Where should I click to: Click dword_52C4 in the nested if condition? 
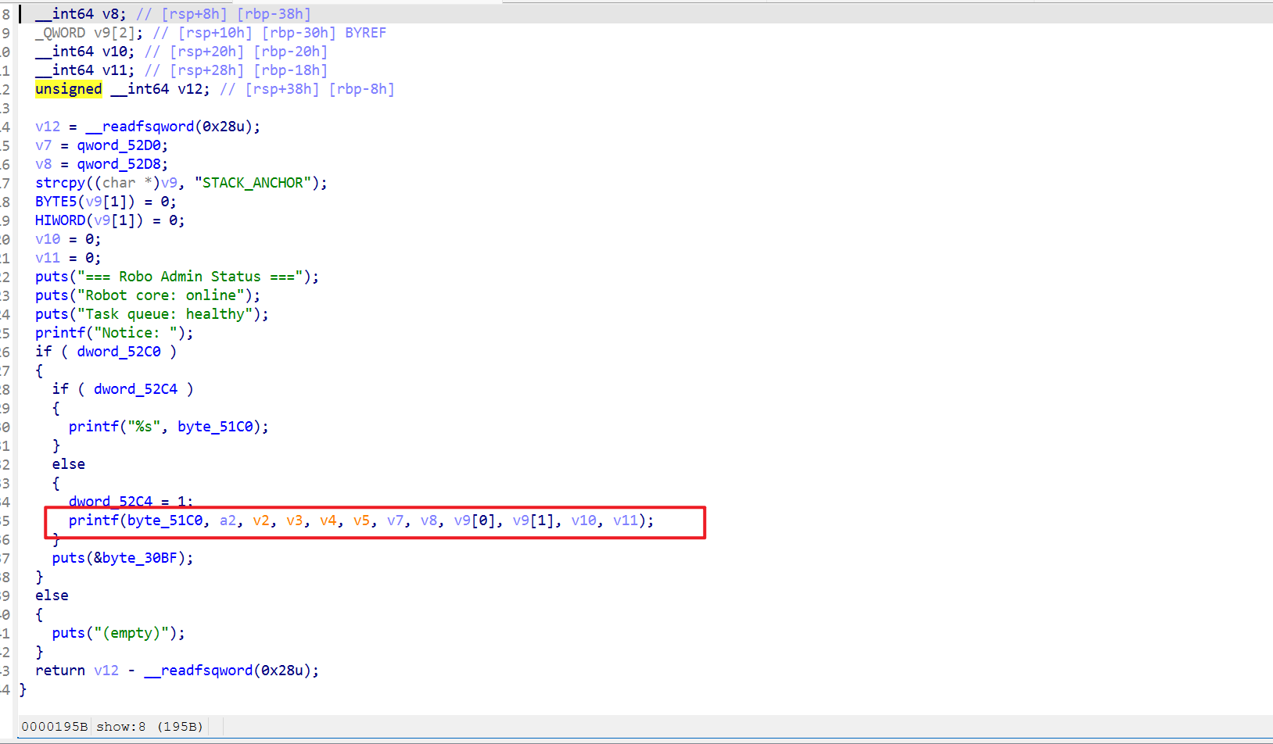136,389
